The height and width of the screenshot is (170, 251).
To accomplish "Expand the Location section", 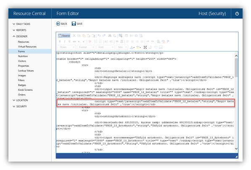I will pyautogui.click(x=20, y=100).
